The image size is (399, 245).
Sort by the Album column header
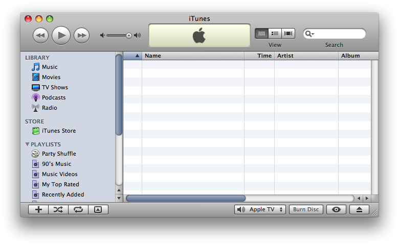[x=358, y=56]
